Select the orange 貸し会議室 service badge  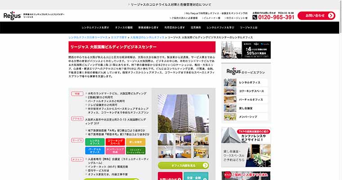[x=135, y=142]
